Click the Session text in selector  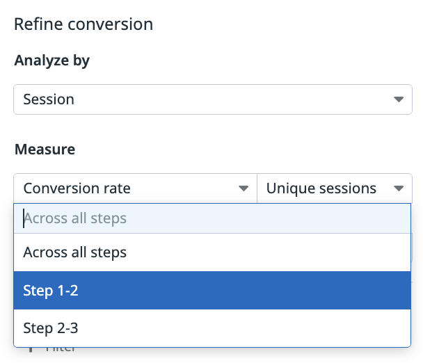[49, 99]
